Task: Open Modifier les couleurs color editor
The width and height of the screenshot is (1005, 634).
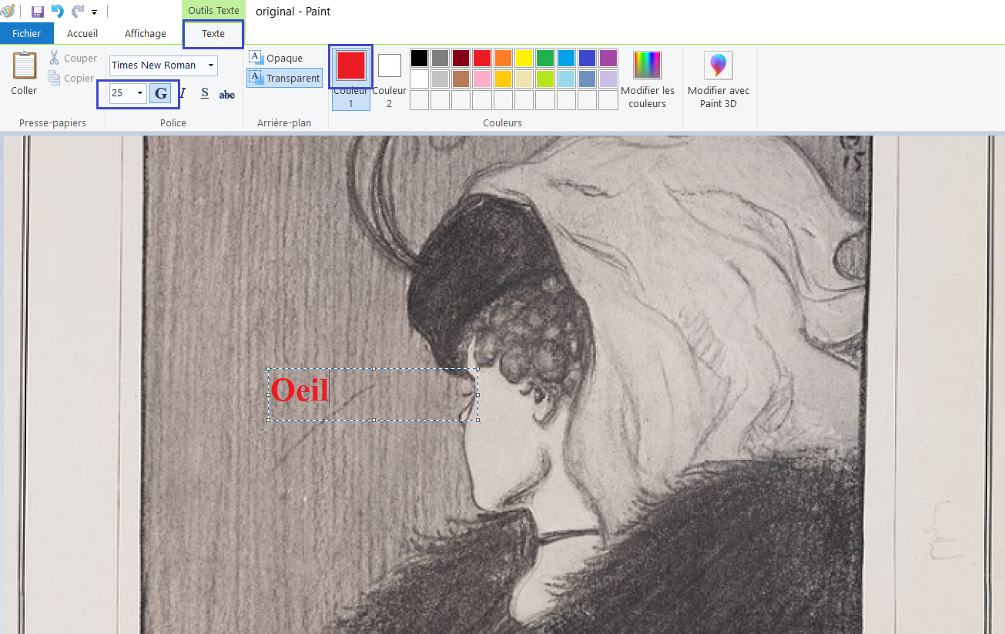Action: [x=647, y=79]
